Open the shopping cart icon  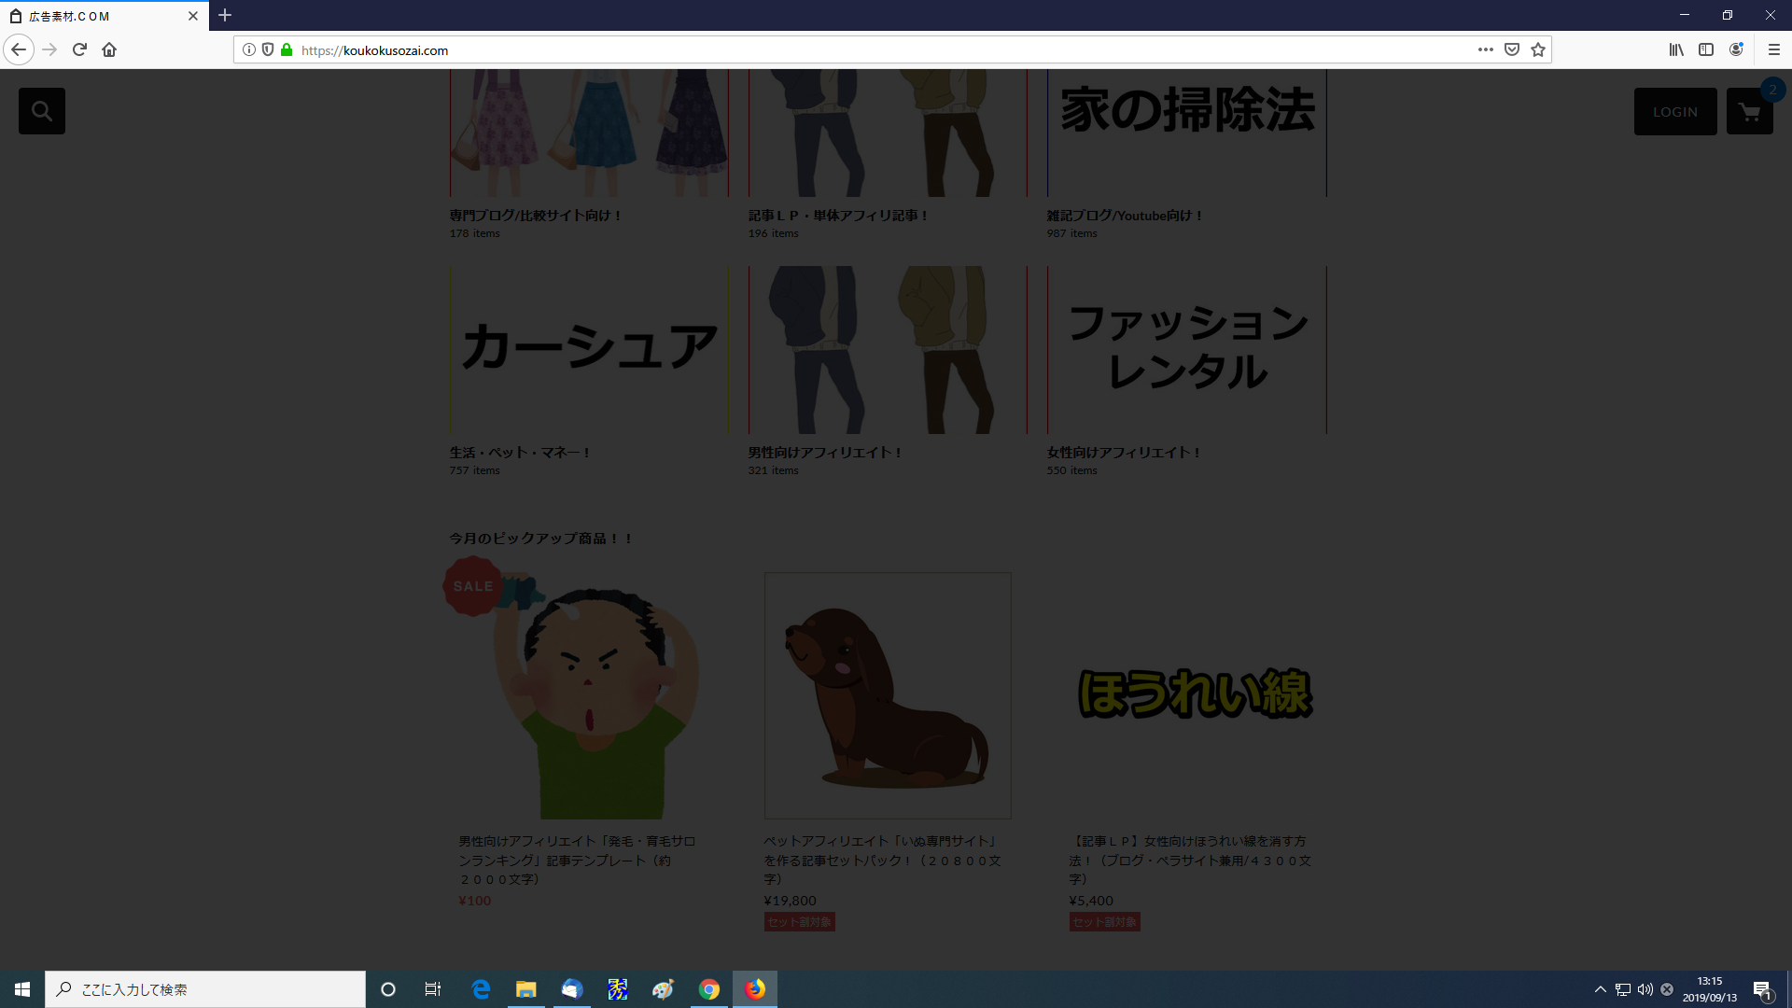click(x=1749, y=112)
